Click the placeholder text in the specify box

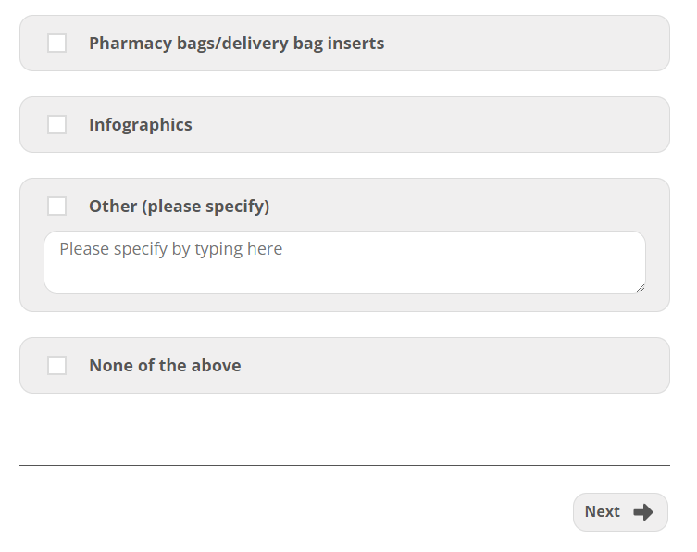pos(171,249)
